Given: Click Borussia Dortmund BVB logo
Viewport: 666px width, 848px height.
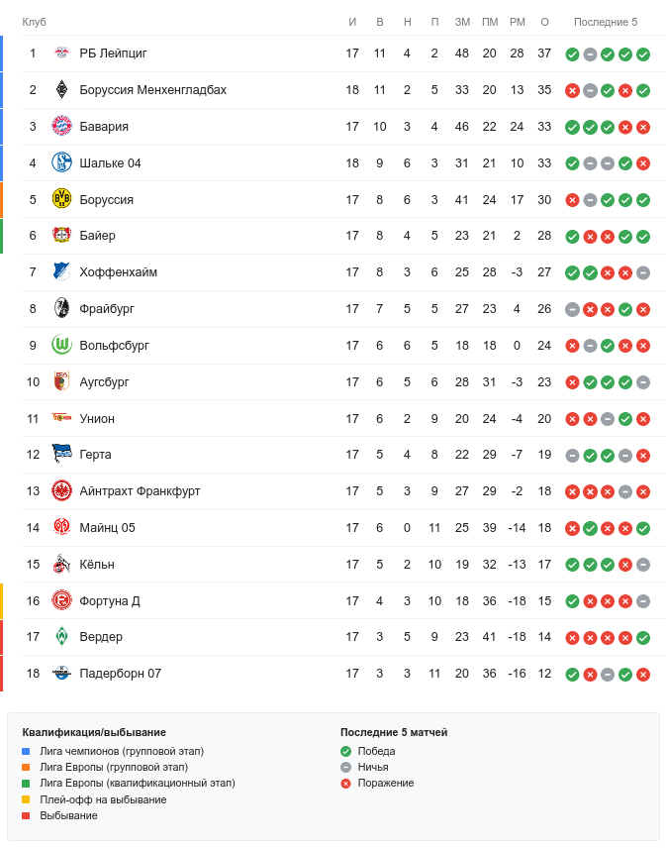Looking at the screenshot, I should pos(62,199).
